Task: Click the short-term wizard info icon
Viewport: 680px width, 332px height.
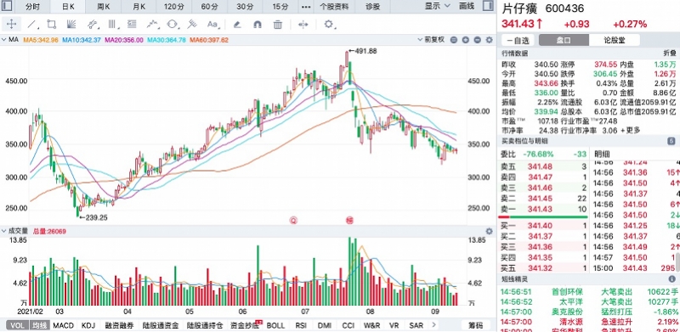Action: [x=671, y=279]
